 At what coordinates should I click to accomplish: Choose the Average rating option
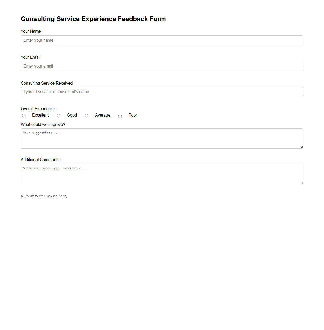pyautogui.click(x=86, y=115)
